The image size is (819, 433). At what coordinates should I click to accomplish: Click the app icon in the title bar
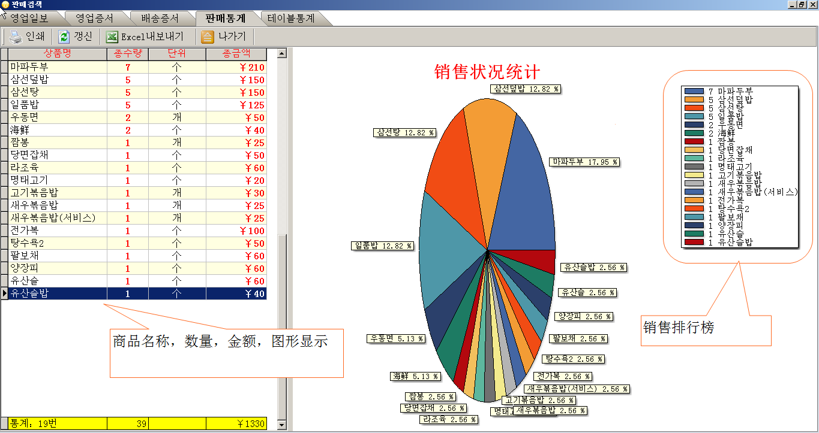(x=5, y=4)
